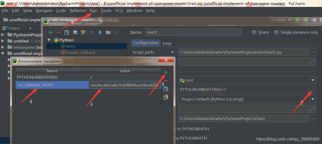The height and width of the screenshot is (144, 322).
Task: Open Window menu
Action: pyautogui.click(x=134, y=11)
